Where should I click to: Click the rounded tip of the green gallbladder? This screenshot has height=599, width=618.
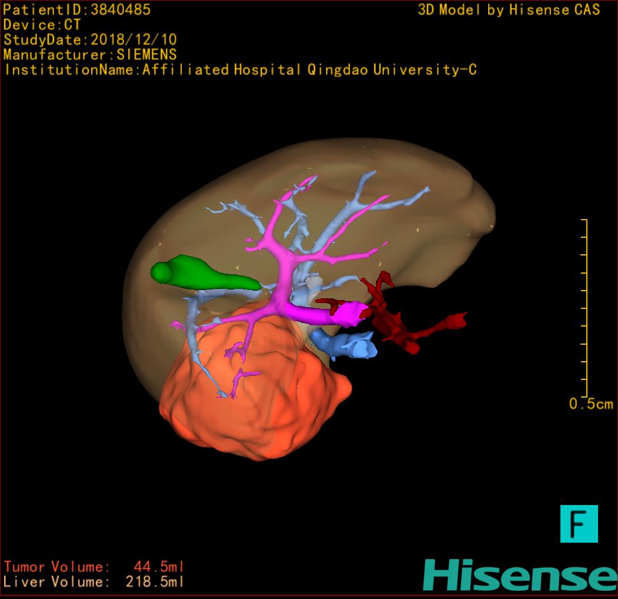click(160, 272)
